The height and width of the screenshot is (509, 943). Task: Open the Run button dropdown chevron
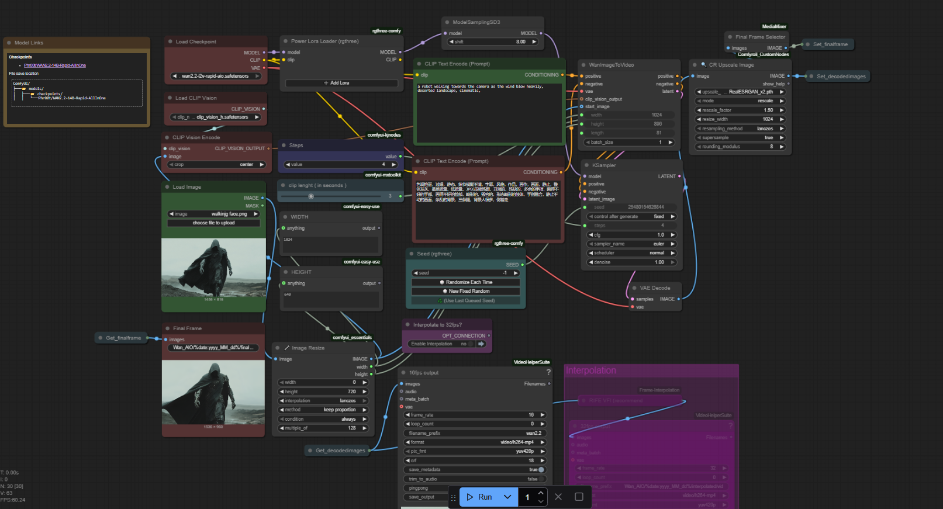coord(507,497)
